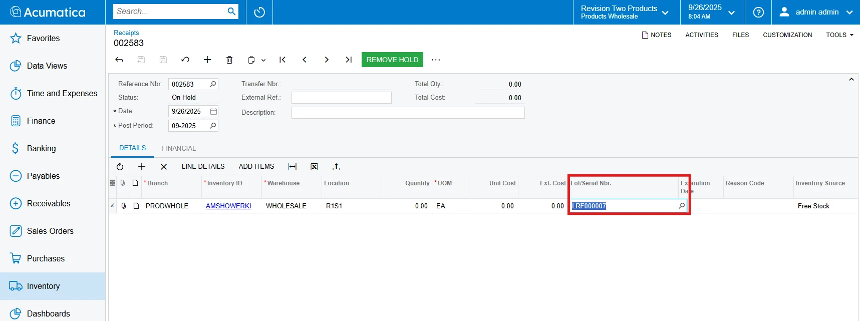
Task: Click the Receipts breadcrumb link
Action: pyautogui.click(x=126, y=33)
